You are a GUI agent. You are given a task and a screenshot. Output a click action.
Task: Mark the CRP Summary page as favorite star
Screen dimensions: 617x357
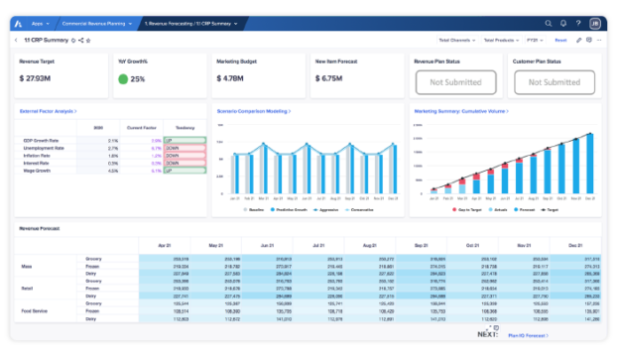click(x=88, y=41)
